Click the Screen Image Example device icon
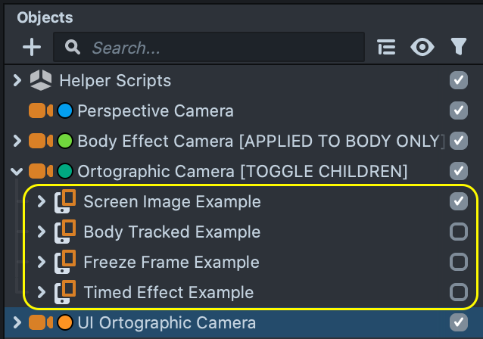Image resolution: width=483 pixels, height=339 pixels. tap(66, 202)
